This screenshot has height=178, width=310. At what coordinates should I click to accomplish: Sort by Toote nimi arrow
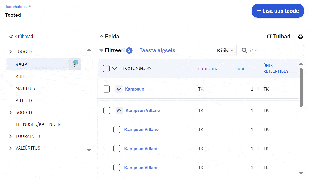[x=149, y=68]
